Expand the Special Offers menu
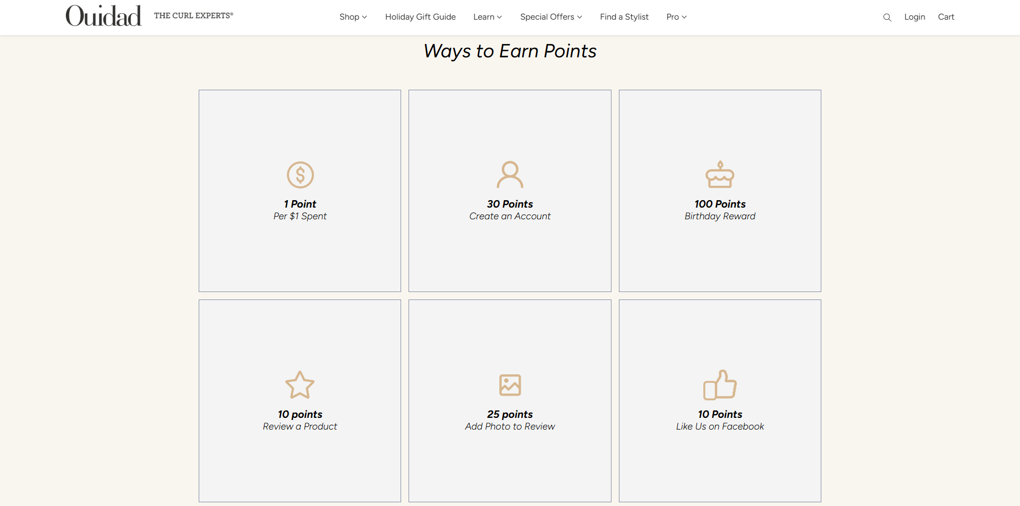Viewport: 1020px width, 506px height. pos(551,17)
